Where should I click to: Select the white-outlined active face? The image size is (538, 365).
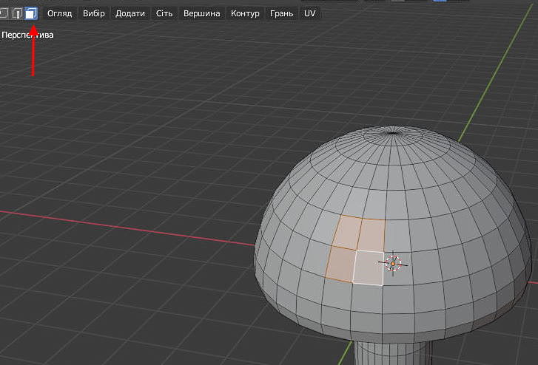368,267
